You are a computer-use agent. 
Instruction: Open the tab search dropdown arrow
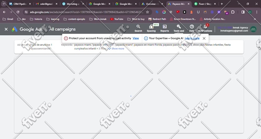click(x=4, y=4)
